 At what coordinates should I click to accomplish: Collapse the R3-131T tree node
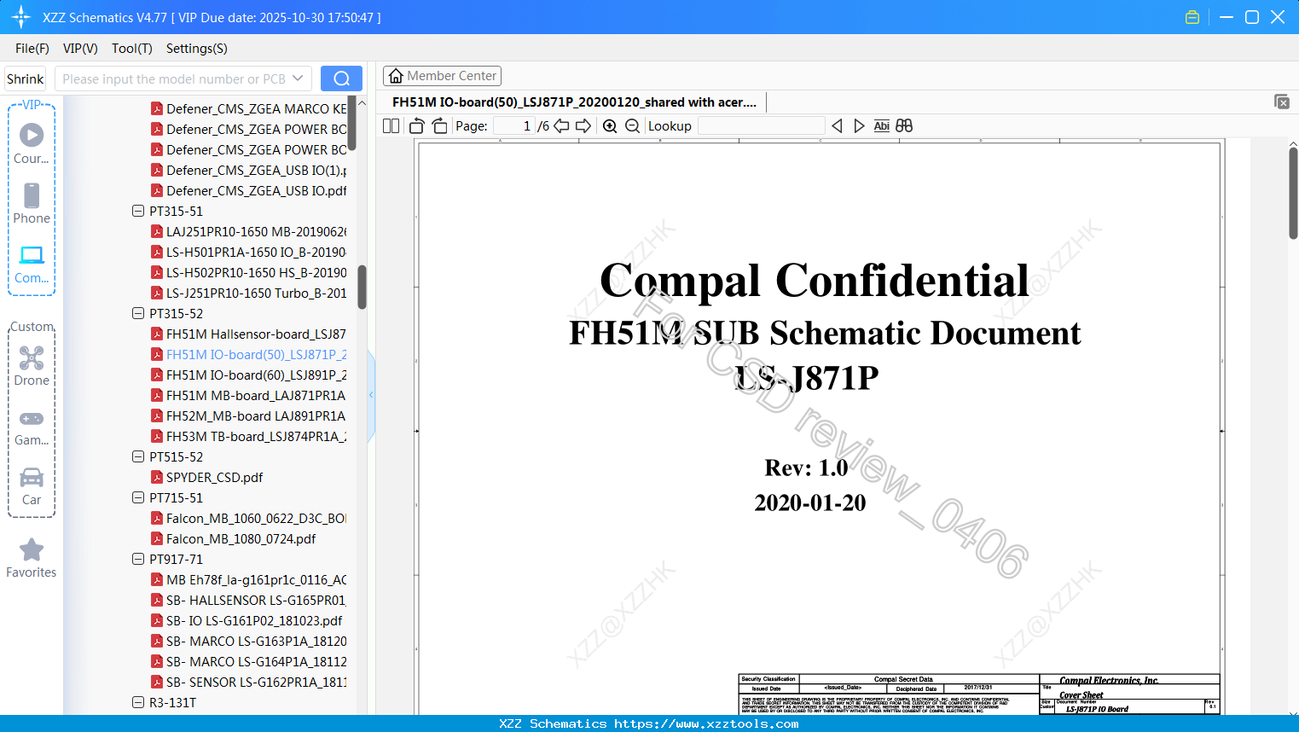point(138,702)
